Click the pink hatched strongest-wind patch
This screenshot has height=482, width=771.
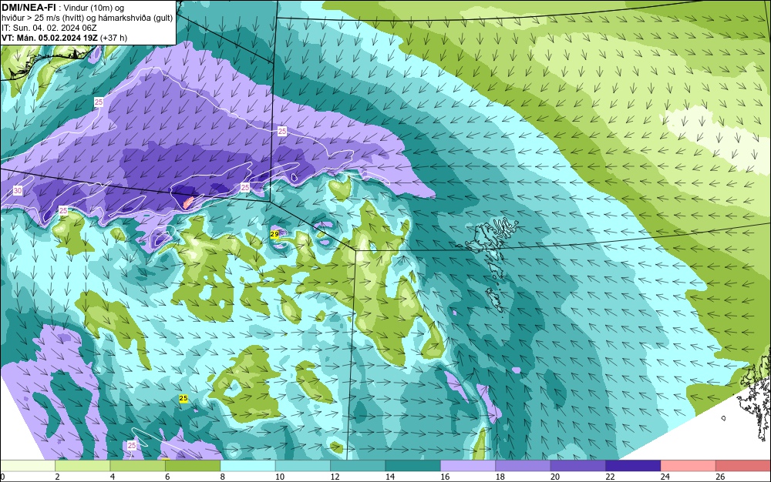(188, 202)
